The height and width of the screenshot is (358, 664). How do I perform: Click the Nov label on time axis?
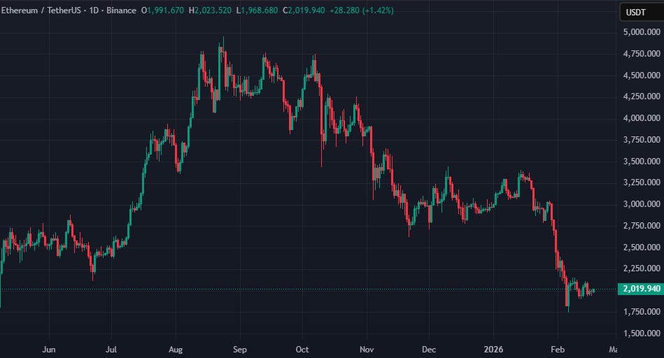point(367,350)
